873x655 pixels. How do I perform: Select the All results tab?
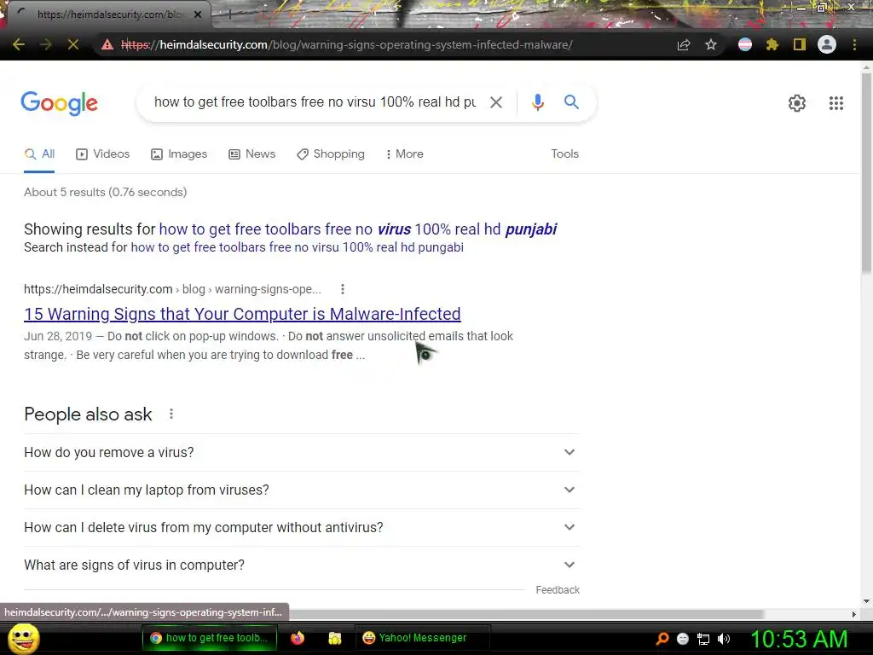pyautogui.click(x=39, y=154)
